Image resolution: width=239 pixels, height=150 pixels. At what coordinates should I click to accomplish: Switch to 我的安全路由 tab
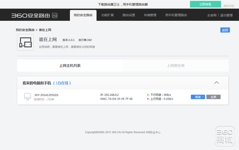83,15
